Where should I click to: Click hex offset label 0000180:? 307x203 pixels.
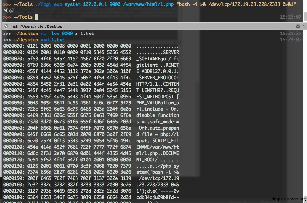pos(14,197)
